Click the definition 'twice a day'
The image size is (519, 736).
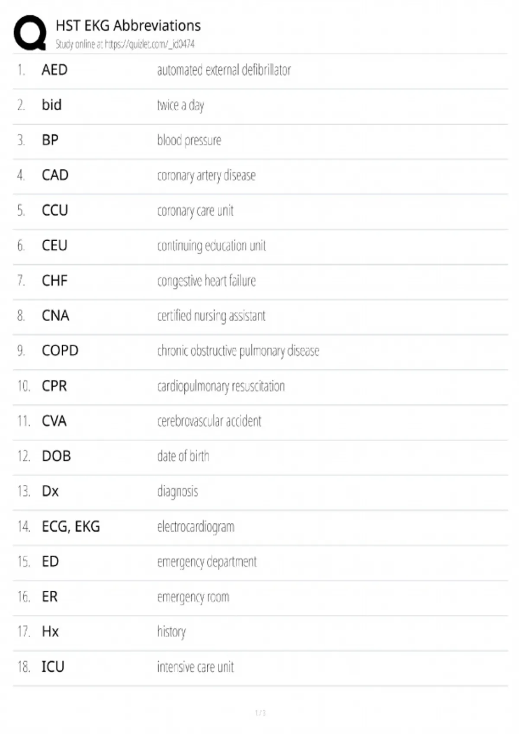point(180,105)
